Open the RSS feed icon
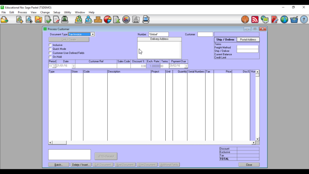309x174 pixels. (x=255, y=19)
